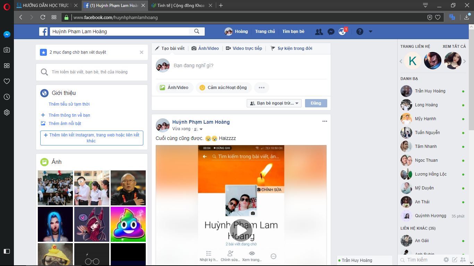This screenshot has height=266, width=474.
Task: Toggle the Opera sidebar panel button
Action: tap(7, 251)
